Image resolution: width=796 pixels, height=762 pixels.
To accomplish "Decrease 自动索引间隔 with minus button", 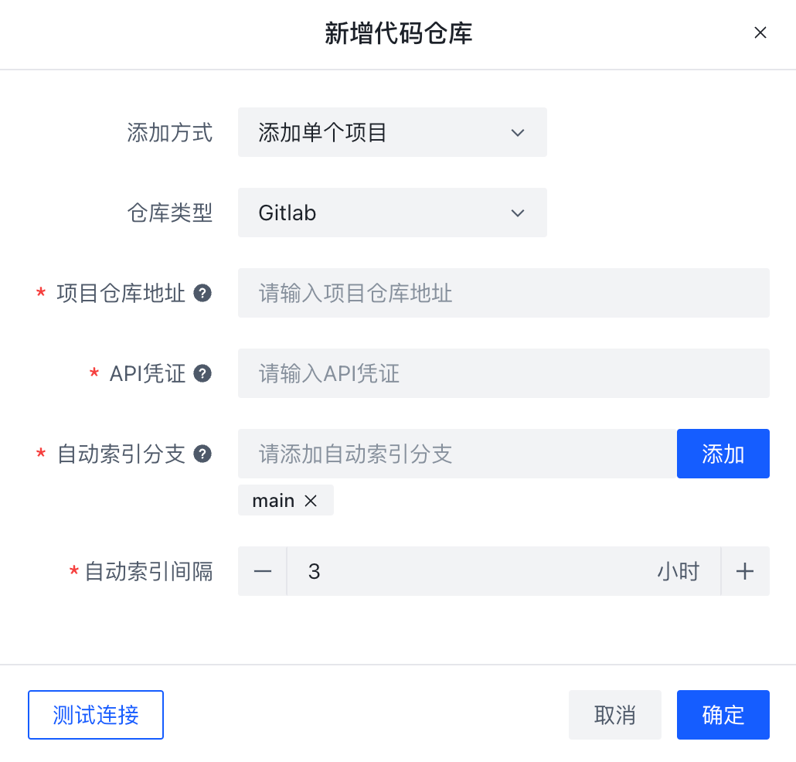I will (x=263, y=571).
